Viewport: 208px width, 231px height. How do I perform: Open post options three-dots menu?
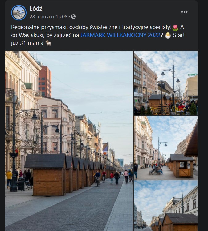184,12
